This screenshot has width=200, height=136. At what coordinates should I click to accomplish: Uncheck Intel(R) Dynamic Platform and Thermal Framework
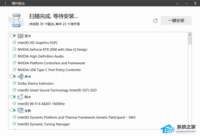point(14,117)
